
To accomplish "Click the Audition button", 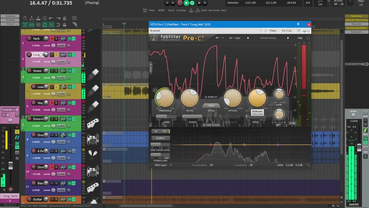I will pyautogui.click(x=160, y=138).
